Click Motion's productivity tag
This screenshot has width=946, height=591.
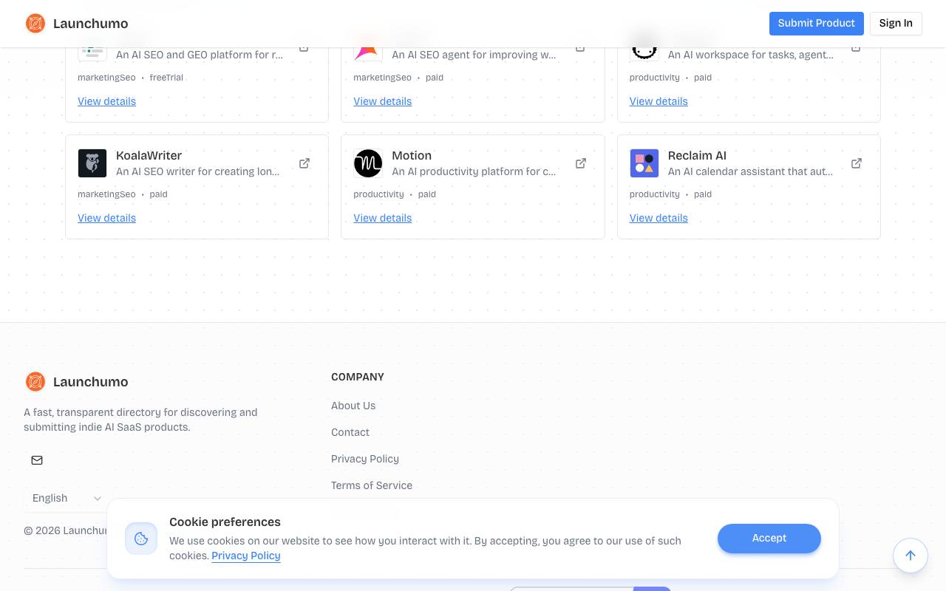click(x=378, y=194)
